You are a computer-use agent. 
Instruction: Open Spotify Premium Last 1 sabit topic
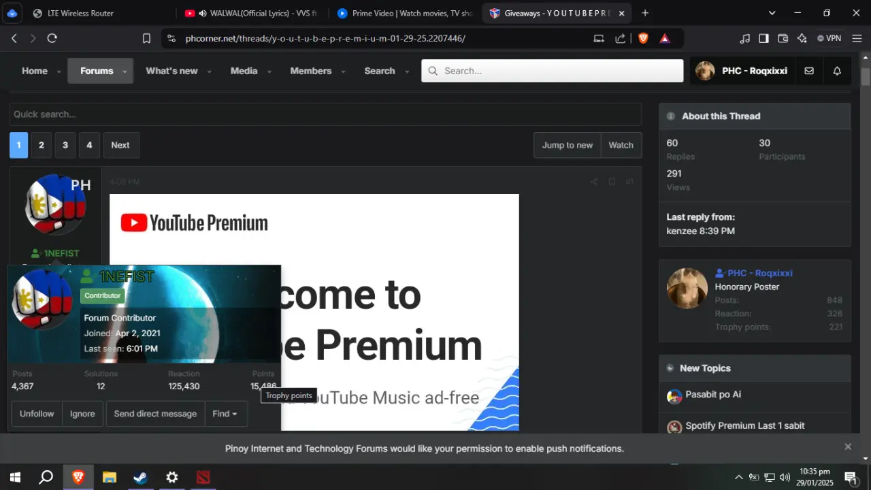click(745, 425)
